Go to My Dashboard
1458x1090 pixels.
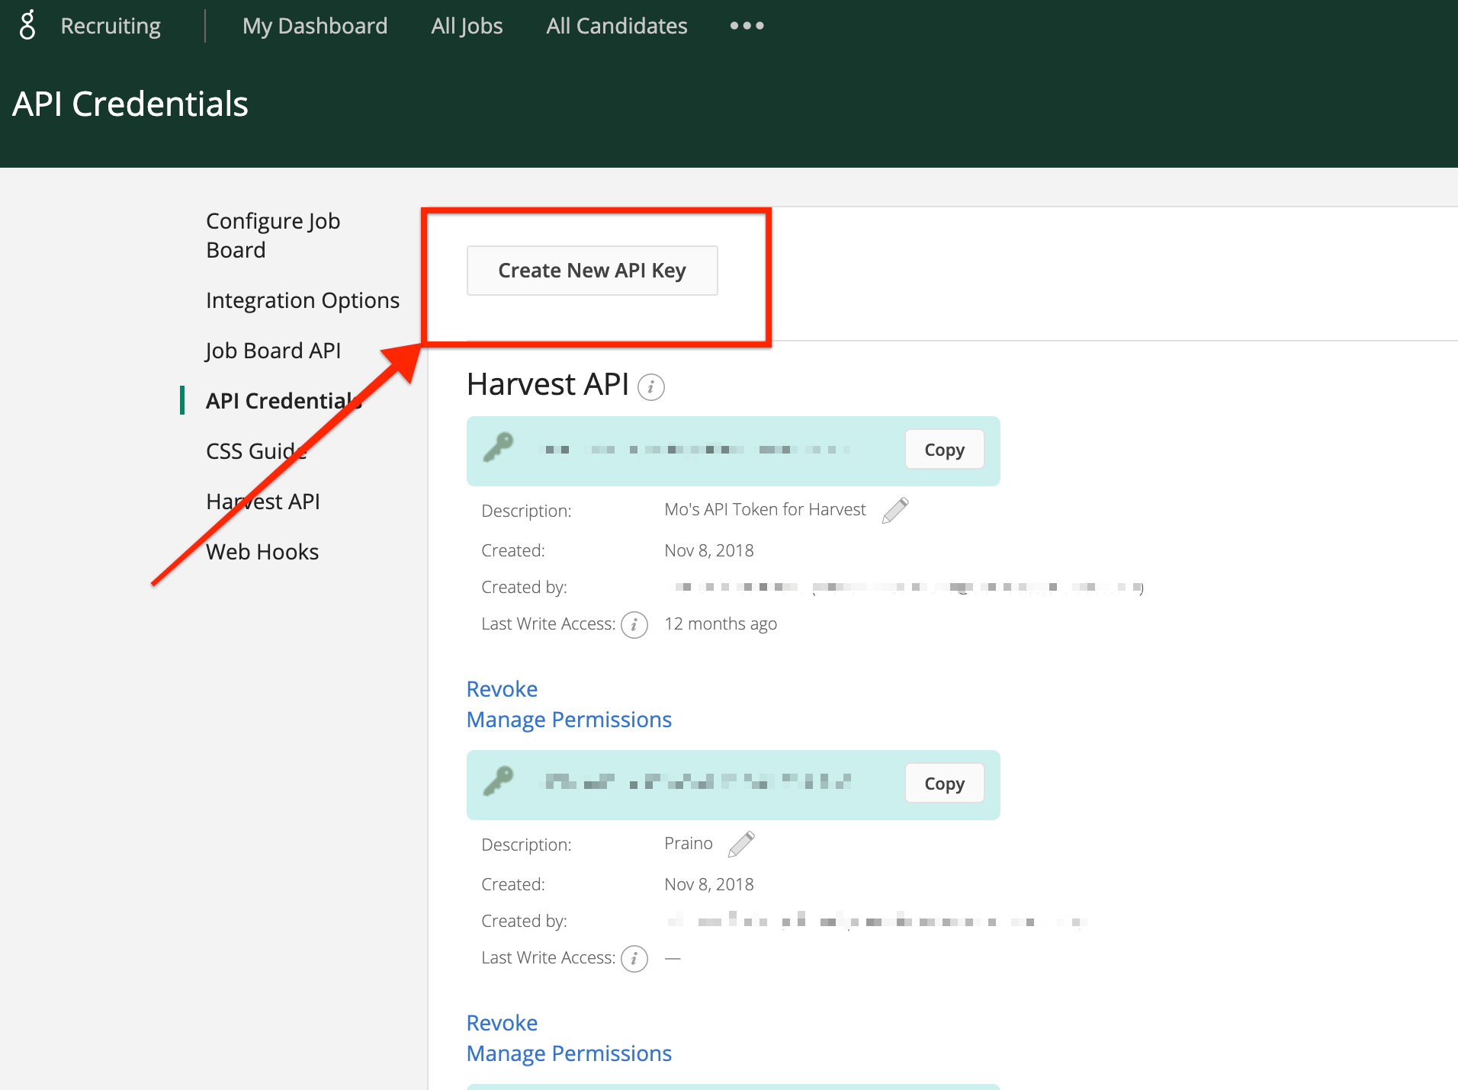pos(315,26)
